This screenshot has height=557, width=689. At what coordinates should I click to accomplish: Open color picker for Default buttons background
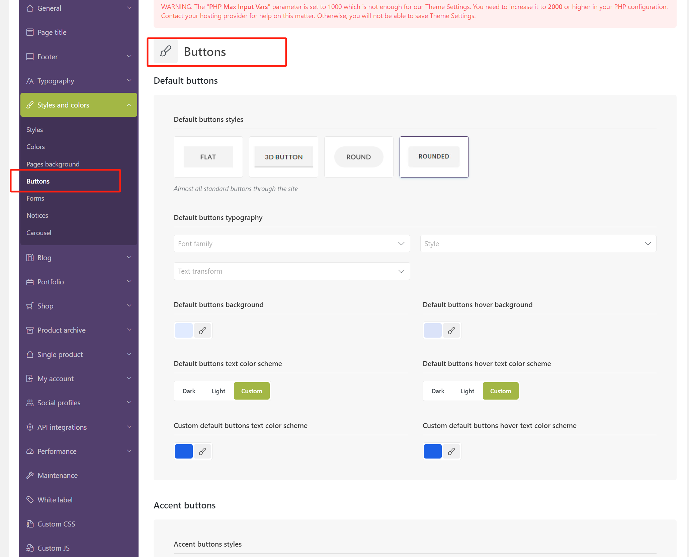click(202, 331)
